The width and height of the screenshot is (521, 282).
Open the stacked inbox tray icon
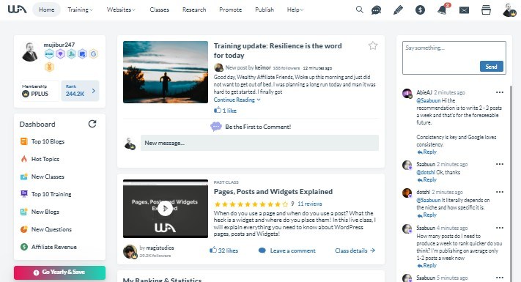click(486, 10)
